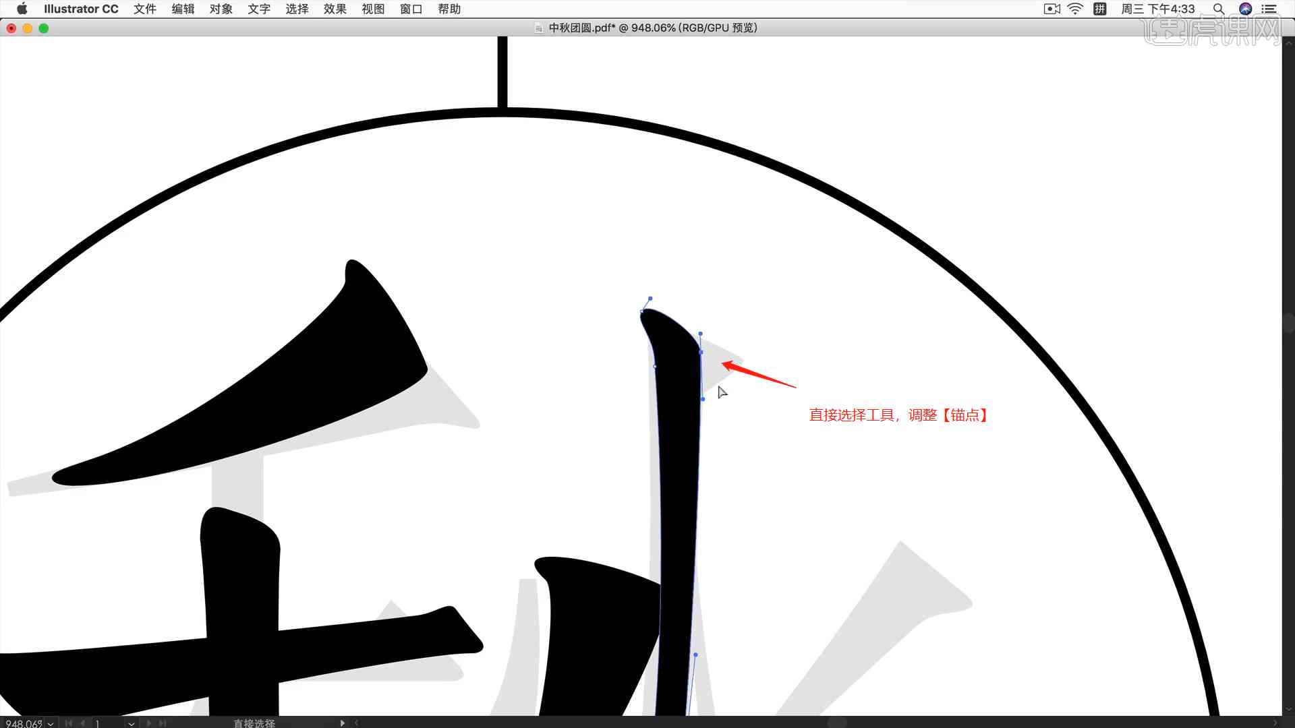Viewport: 1295px width, 728px height.
Task: Open the 对象 menu
Action: 221,9
